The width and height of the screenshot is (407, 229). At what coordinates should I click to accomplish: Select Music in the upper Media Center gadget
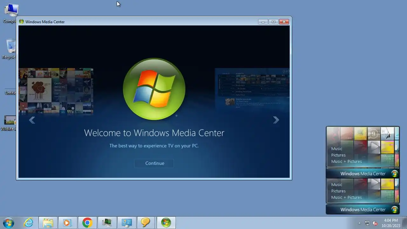click(337, 149)
